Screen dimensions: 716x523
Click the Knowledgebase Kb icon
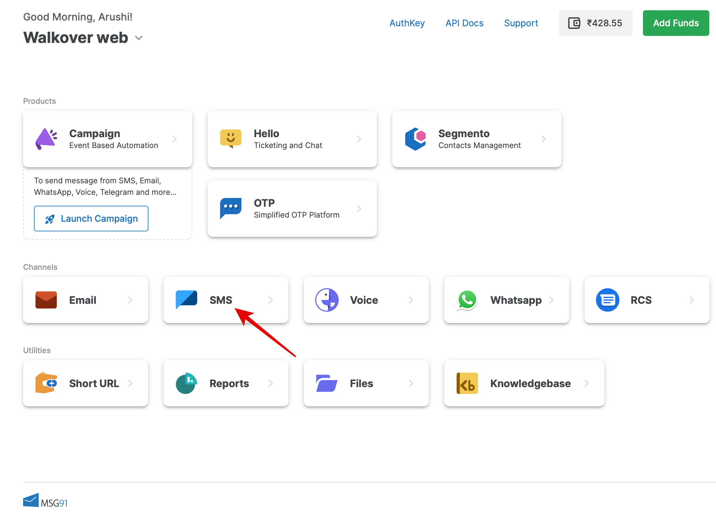pos(467,383)
